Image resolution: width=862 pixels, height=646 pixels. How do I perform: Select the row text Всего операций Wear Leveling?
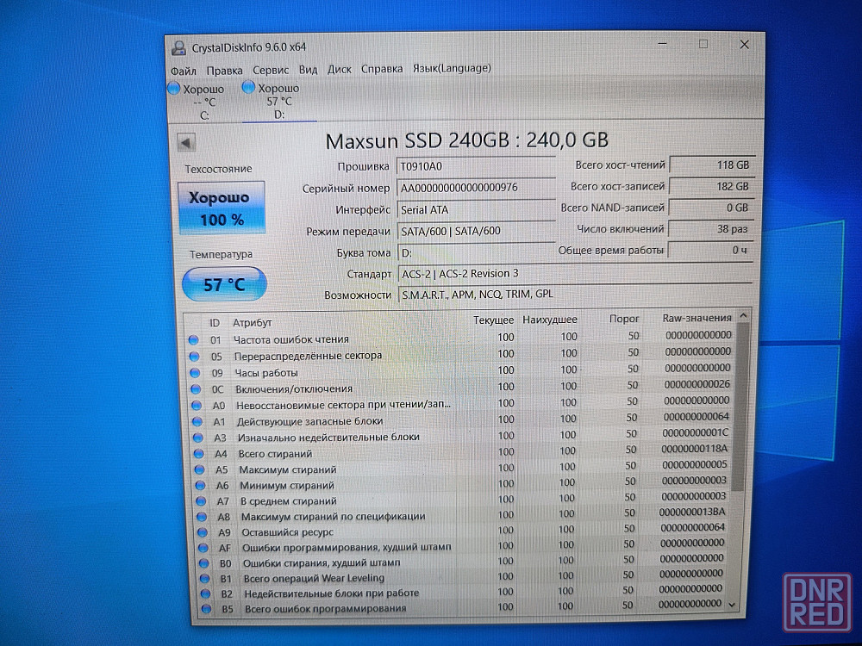[314, 578]
